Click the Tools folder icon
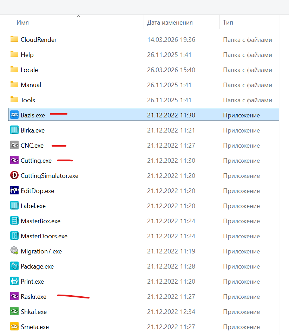The image size is (289, 335). pyautogui.click(x=14, y=100)
